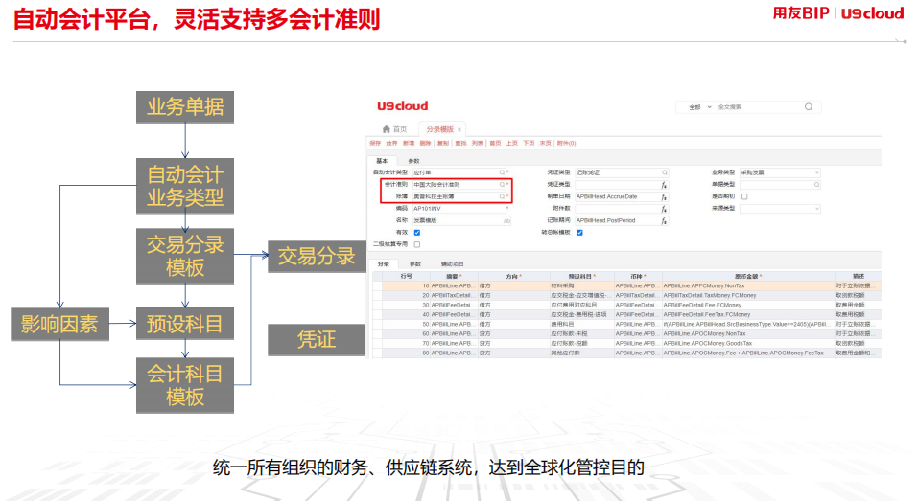Screen dimensions: 918x501
Task: Select the 分录 tab above the grid
Action: point(384,264)
